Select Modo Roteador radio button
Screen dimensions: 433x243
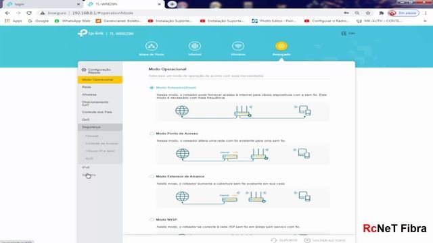tap(152, 88)
